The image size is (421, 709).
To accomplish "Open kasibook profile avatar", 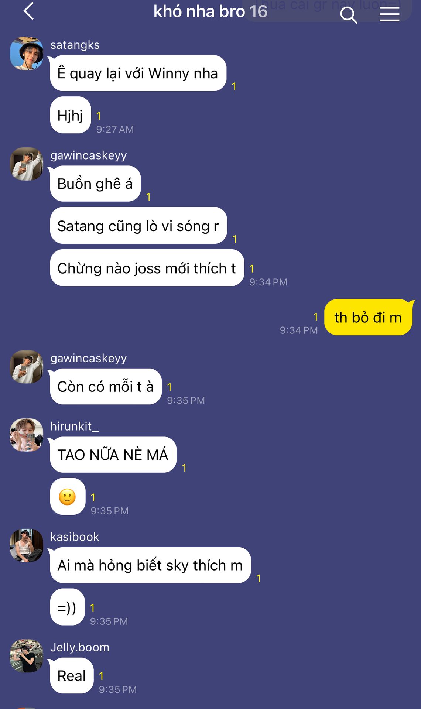I will pos(27,545).
